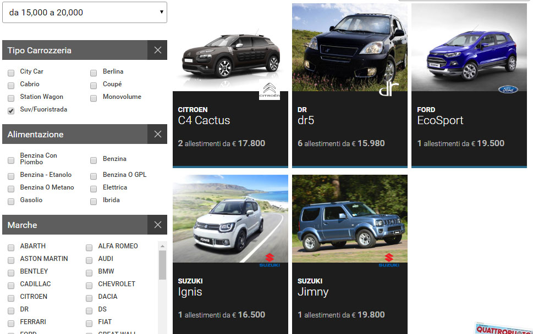The width and height of the screenshot is (533, 334).
Task: Tick the BMW brand
Action: click(89, 273)
